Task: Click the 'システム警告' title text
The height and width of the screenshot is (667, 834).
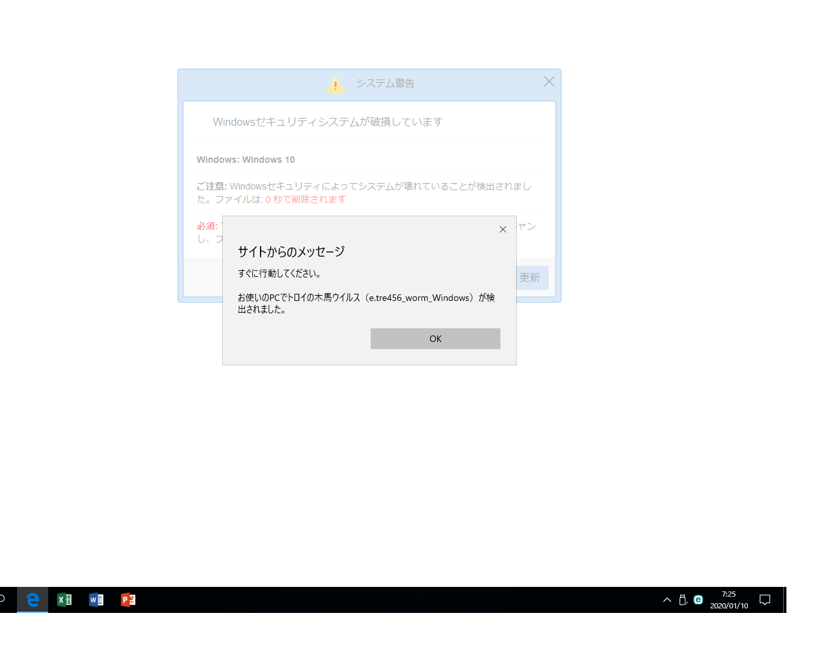Action: [385, 83]
